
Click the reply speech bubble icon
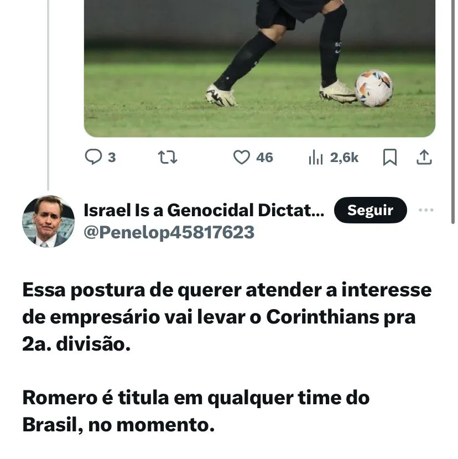click(x=93, y=158)
